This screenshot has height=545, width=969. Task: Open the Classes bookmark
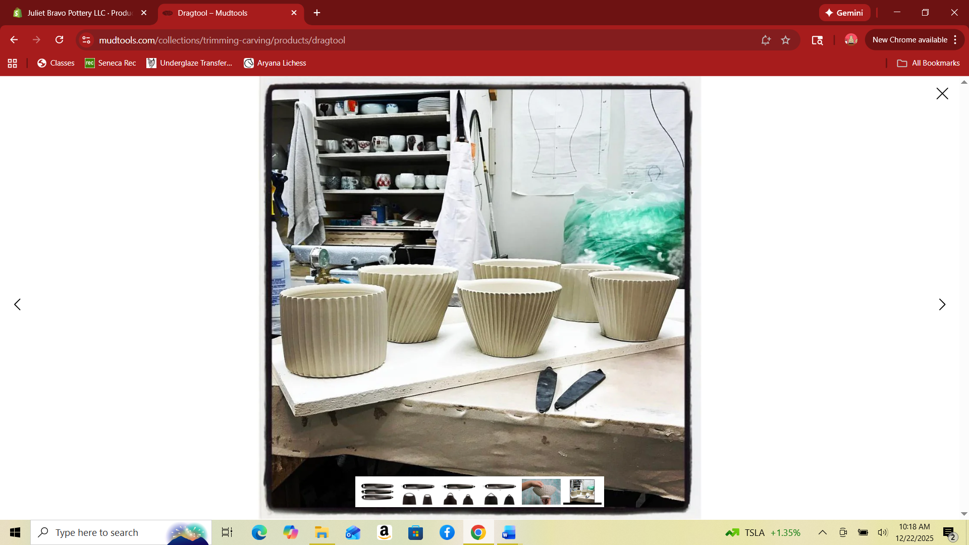point(56,63)
